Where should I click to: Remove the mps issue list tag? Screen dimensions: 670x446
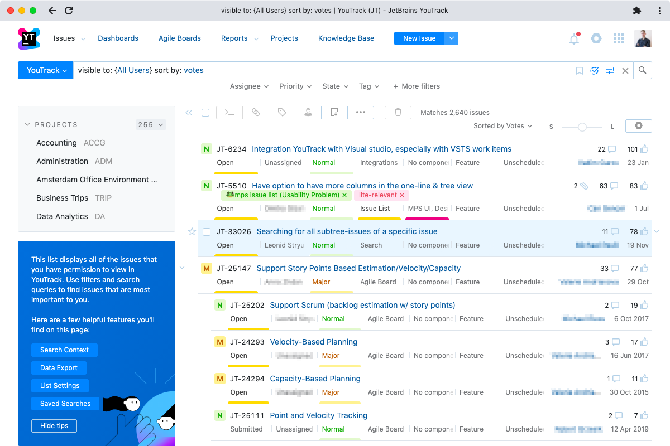pos(344,195)
